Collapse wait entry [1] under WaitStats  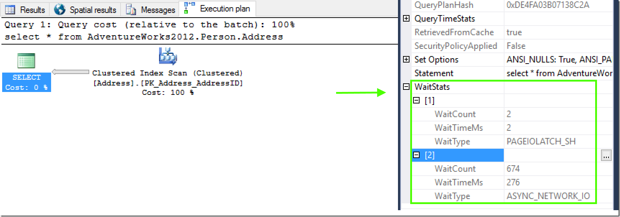416,100
